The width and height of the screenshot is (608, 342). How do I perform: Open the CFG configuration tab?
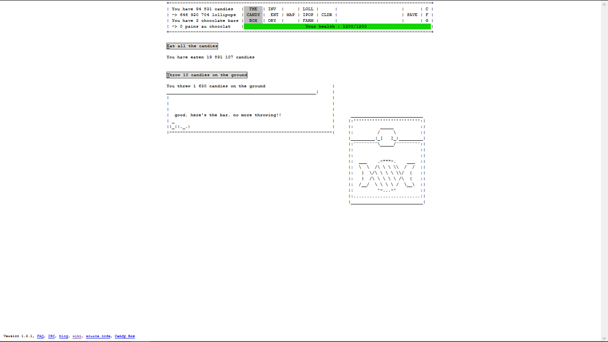427,15
